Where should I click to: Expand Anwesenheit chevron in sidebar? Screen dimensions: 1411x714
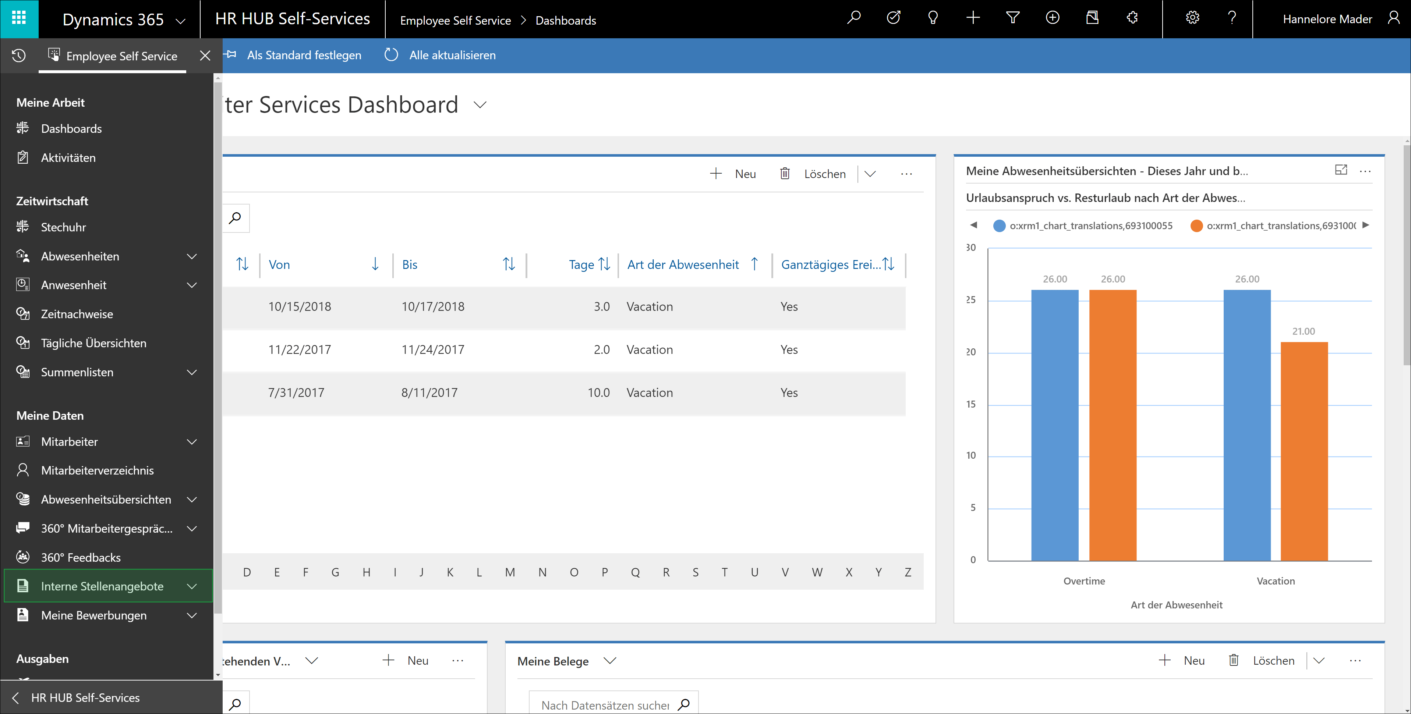tap(192, 285)
